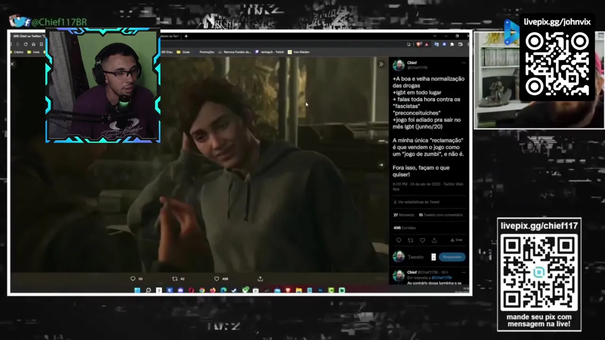This screenshot has height=340, width=605.
Task: Click the browser forward arrow button
Action: (18, 44)
